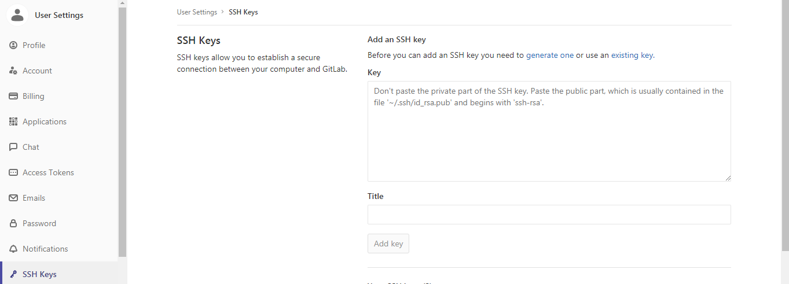Click the Notifications bell icon
The image size is (789, 284).
pyautogui.click(x=13, y=249)
